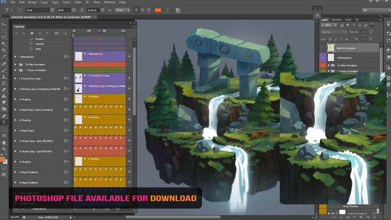Screen dimensions: 391x220
Task: Filter layers by type layers icon
Action: point(354,25)
